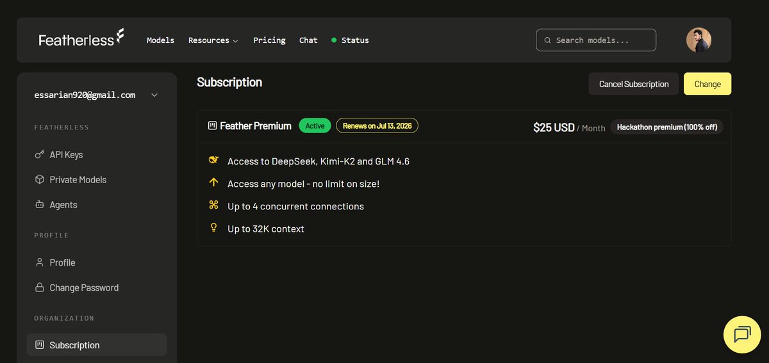Open the user avatar menu
769x363 pixels.
699,40
